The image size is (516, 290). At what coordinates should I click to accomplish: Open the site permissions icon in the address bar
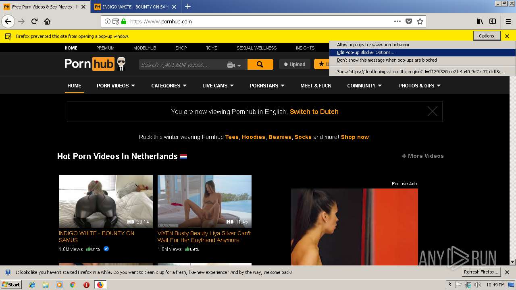pyautogui.click(x=116, y=21)
